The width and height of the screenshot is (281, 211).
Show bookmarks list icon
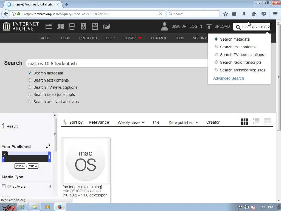pyautogui.click(x=234, y=14)
